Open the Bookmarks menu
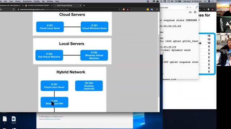This screenshot has width=231, height=129. pyautogui.click(x=27, y=1)
